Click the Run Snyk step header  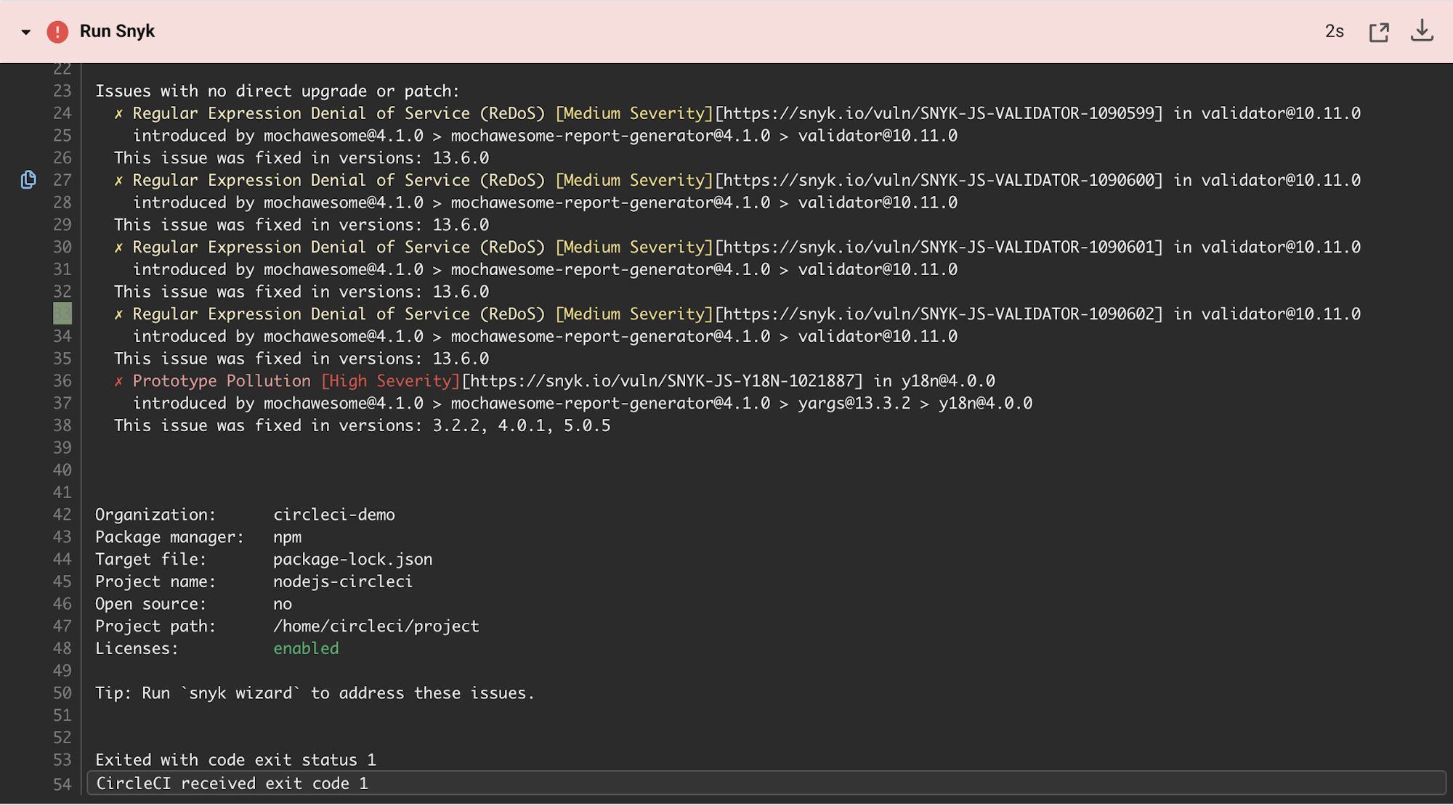tap(117, 30)
